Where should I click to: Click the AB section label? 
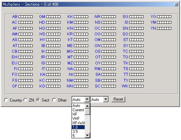point(15,17)
